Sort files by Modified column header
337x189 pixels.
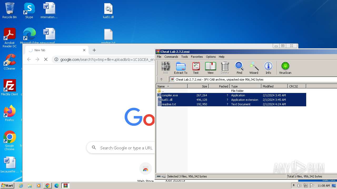(x=275, y=86)
